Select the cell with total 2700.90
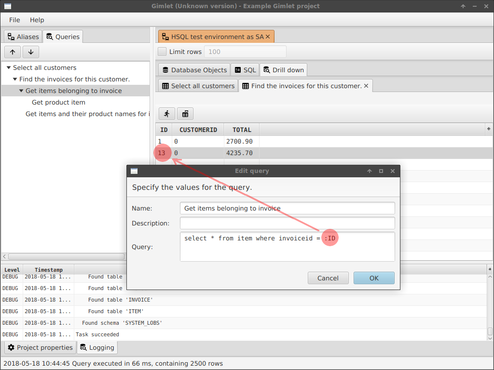494x370 pixels. 242,142
